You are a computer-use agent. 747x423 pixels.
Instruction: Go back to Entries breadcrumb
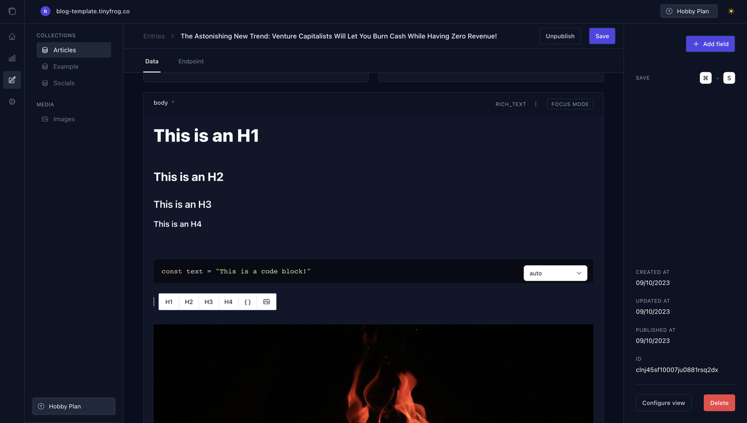tap(154, 36)
